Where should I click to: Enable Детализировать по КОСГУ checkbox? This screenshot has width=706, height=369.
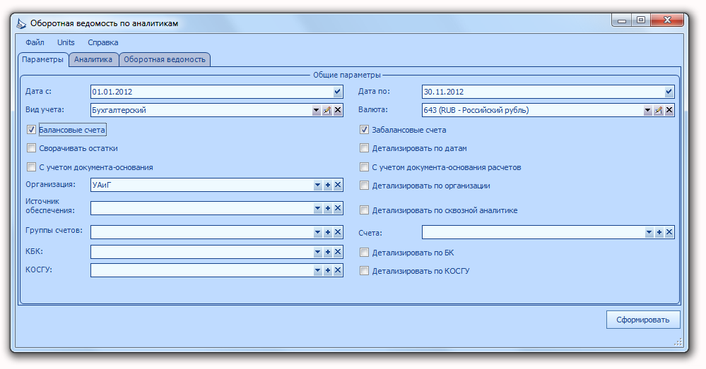[364, 271]
